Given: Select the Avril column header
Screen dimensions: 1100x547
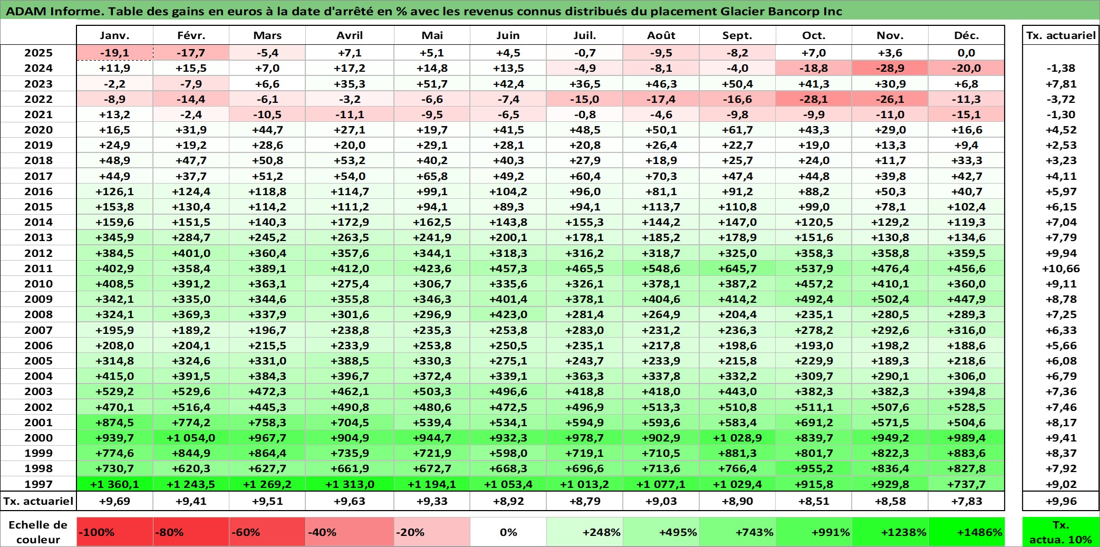Looking at the screenshot, I should [350, 35].
